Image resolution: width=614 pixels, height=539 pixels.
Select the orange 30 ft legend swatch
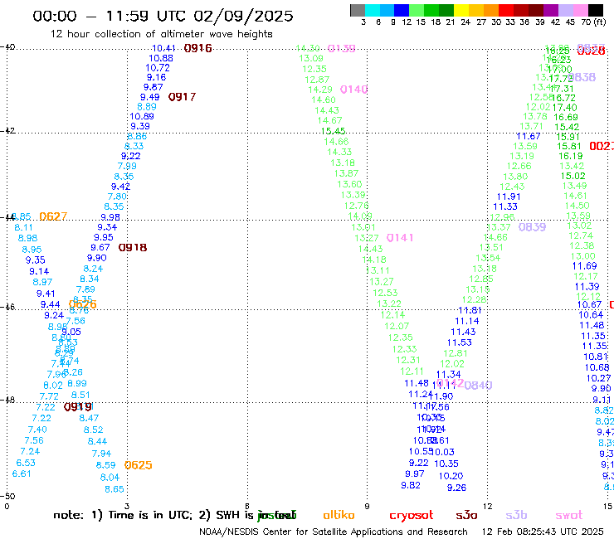491,10
